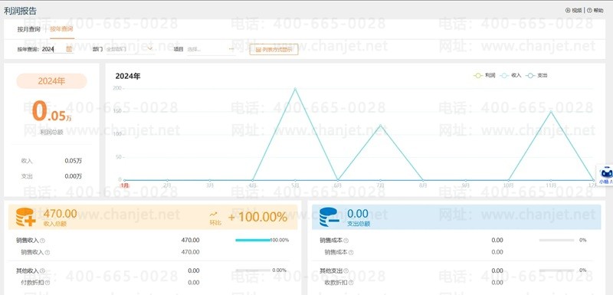Click the 0.05万 利润总额 figure
613x295 pixels.
click(x=51, y=112)
